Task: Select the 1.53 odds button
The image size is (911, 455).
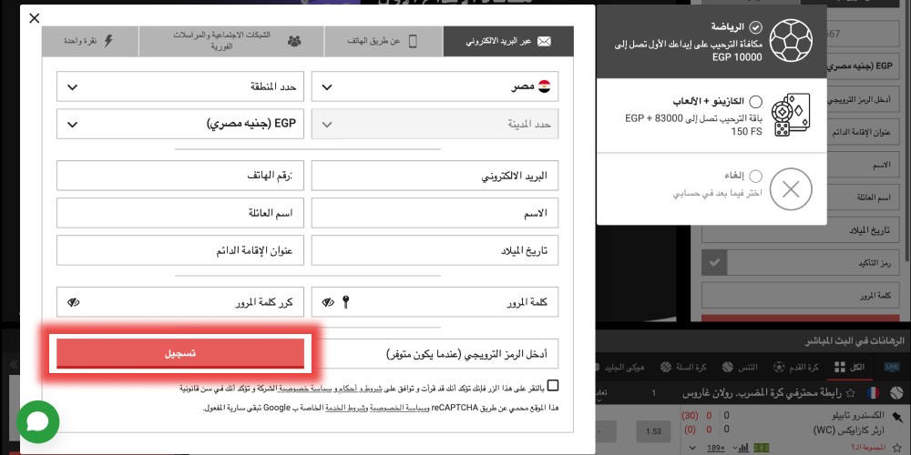Action: tap(653, 431)
